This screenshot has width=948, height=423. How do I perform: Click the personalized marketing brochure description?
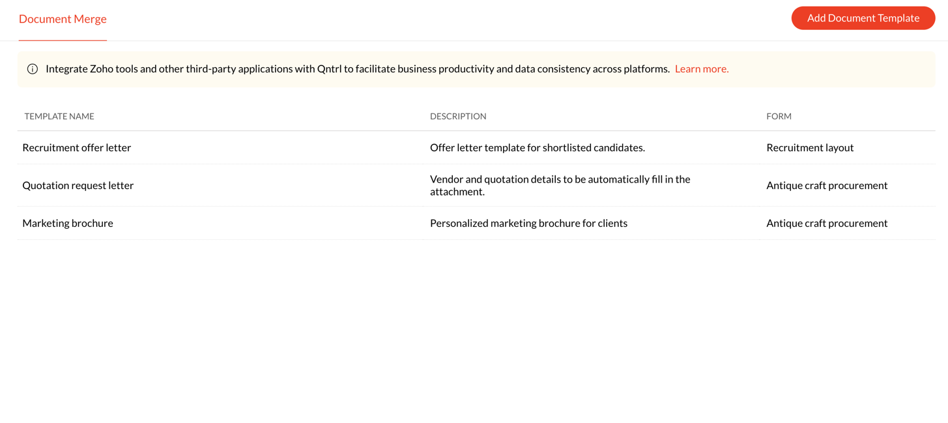[528, 224]
